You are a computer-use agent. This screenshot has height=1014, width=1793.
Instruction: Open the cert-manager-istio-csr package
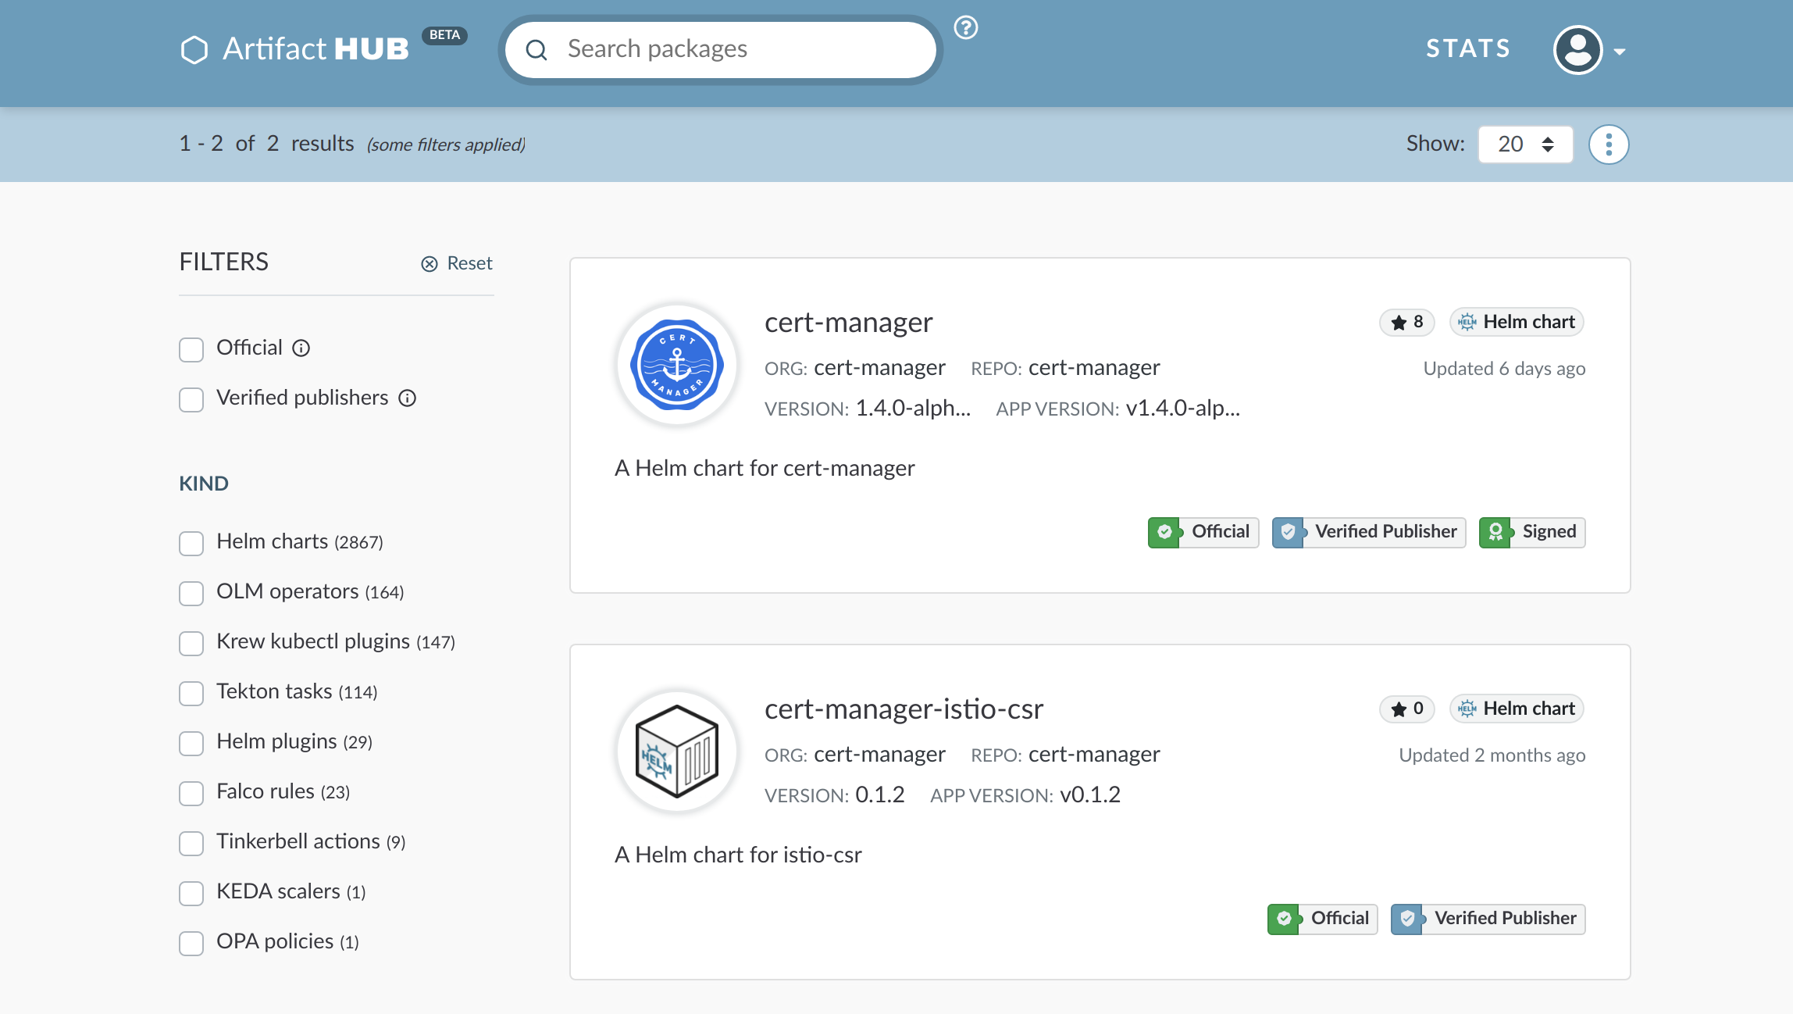pyautogui.click(x=904, y=709)
